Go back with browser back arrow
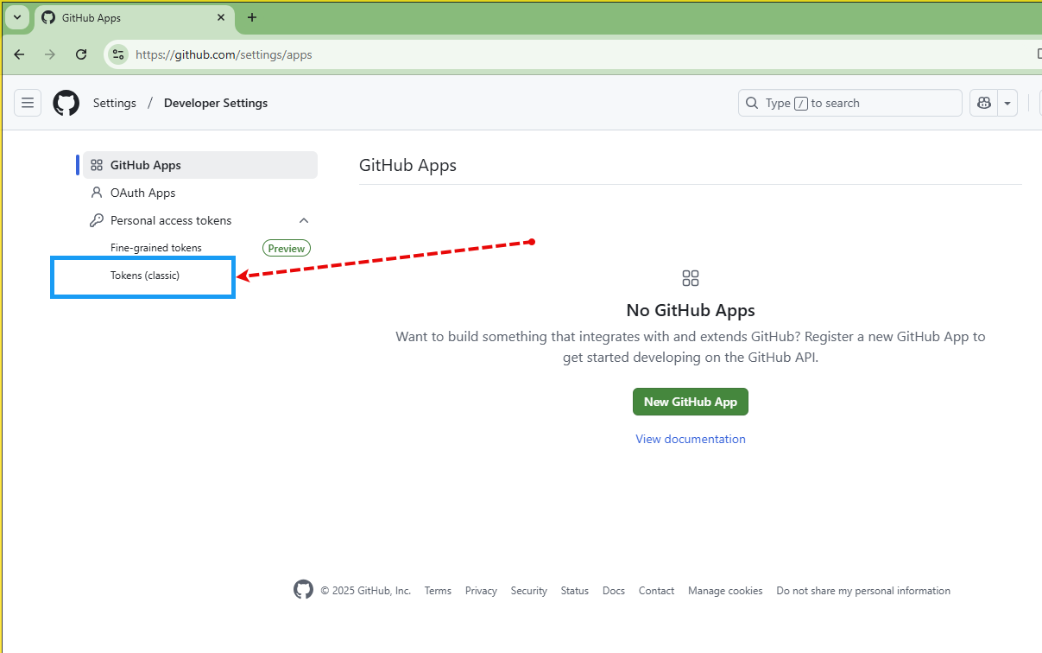Image resolution: width=1042 pixels, height=653 pixels. (x=19, y=54)
